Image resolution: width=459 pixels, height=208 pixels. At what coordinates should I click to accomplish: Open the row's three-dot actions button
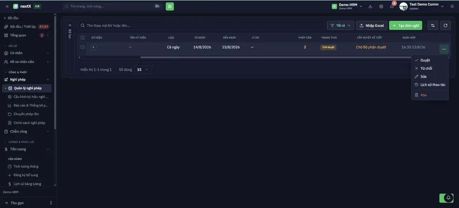(x=444, y=49)
